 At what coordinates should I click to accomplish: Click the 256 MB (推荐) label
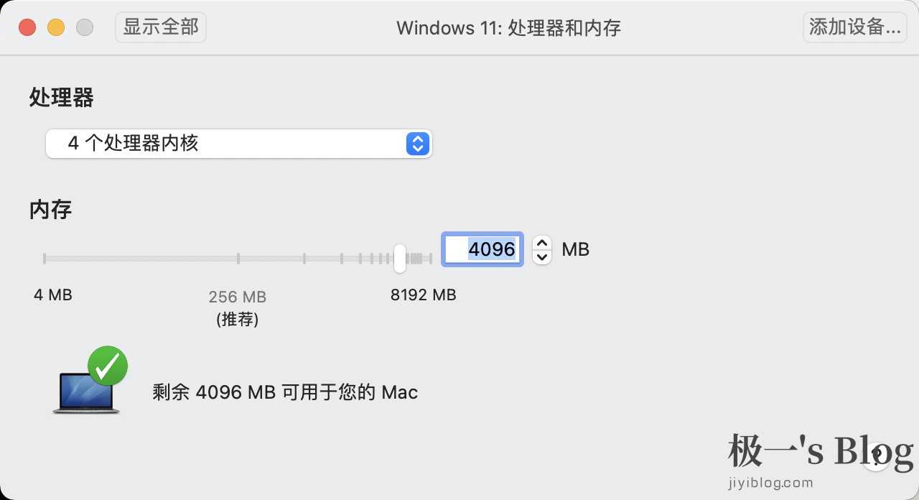238,307
